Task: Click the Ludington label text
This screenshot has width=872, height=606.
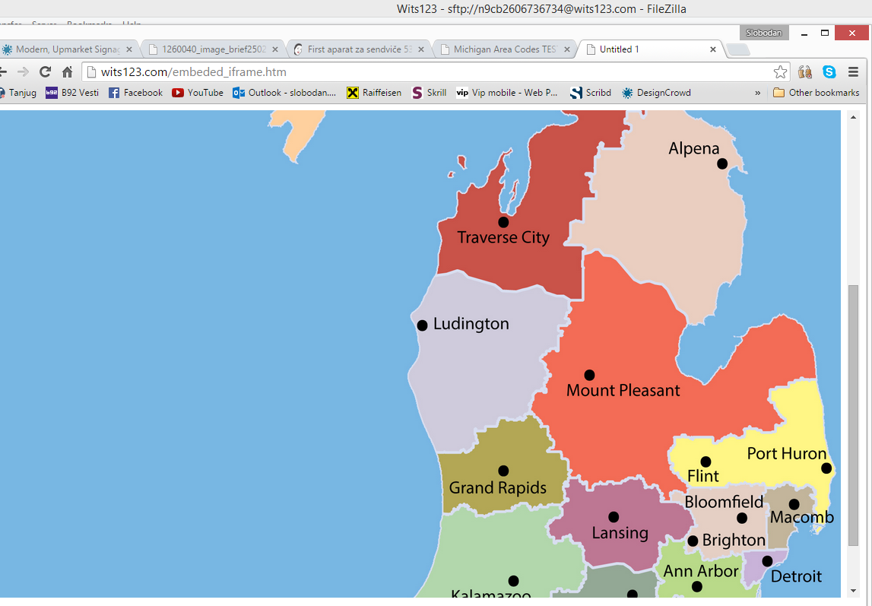Action: tap(471, 324)
